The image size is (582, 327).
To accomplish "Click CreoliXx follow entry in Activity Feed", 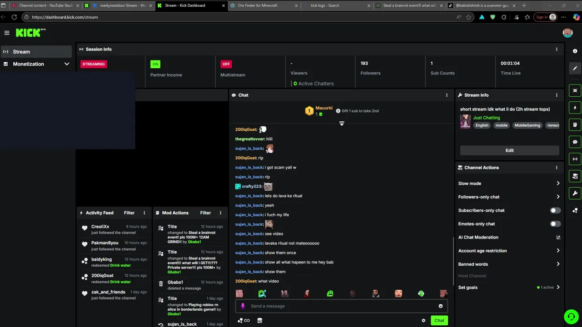I will [114, 229].
